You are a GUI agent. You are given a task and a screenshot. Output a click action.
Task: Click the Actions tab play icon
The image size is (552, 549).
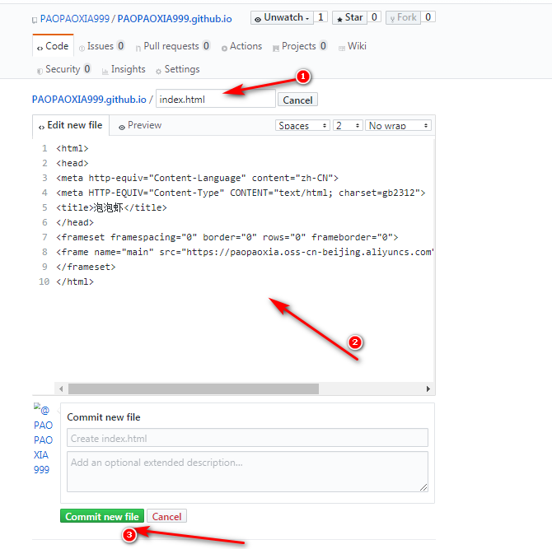tap(224, 49)
